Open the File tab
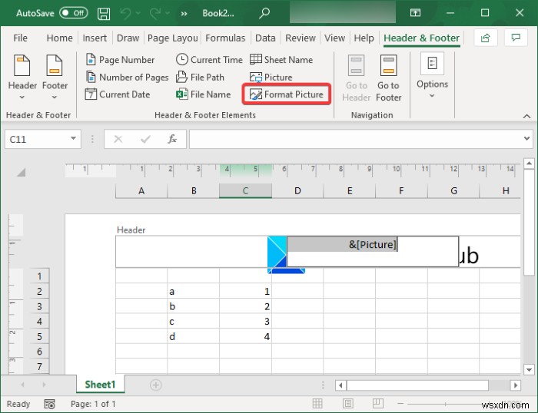 point(20,38)
